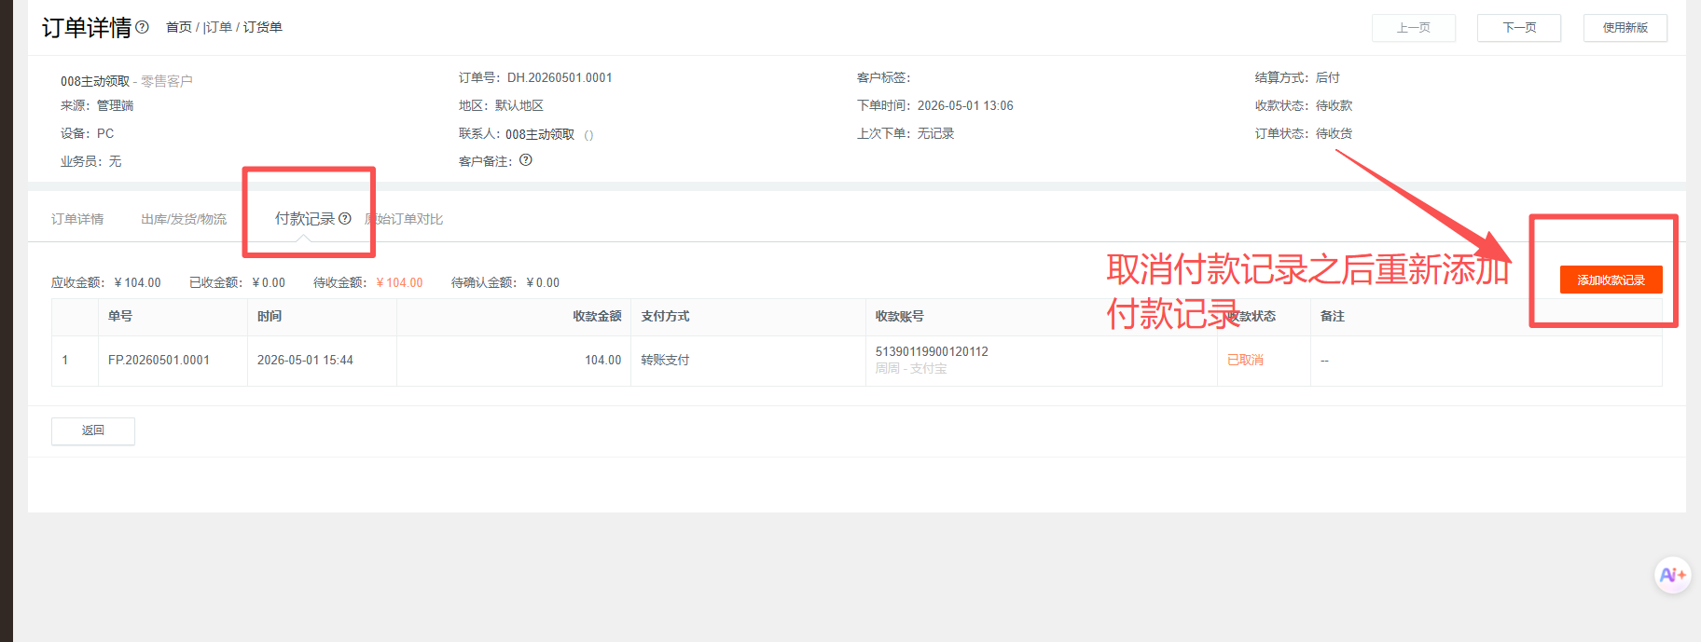Viewport: 1701px width, 642px height.
Task: Open the help icon next to 客户备注
Action: tap(526, 160)
